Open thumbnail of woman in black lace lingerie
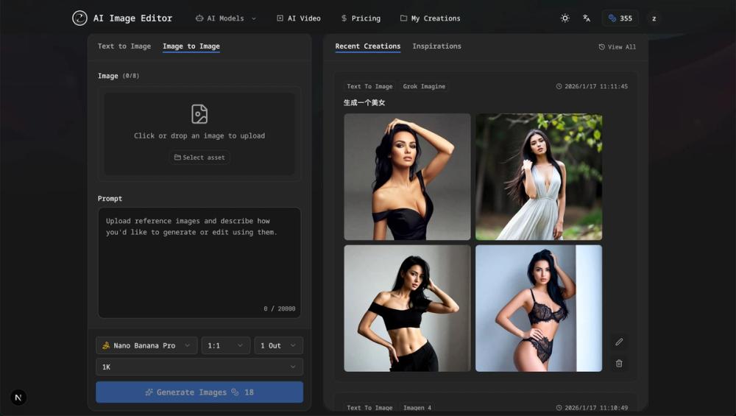The image size is (736, 416). [x=539, y=308]
